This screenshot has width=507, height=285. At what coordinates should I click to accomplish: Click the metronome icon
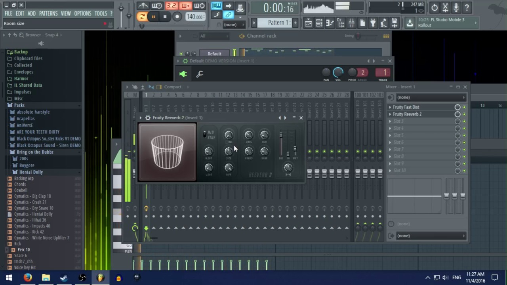tap(143, 6)
